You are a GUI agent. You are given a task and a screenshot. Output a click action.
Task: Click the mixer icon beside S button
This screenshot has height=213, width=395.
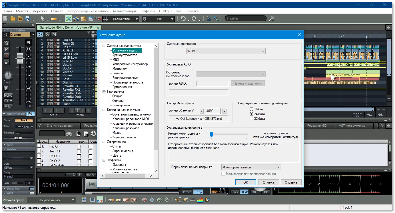click(x=40, y=34)
